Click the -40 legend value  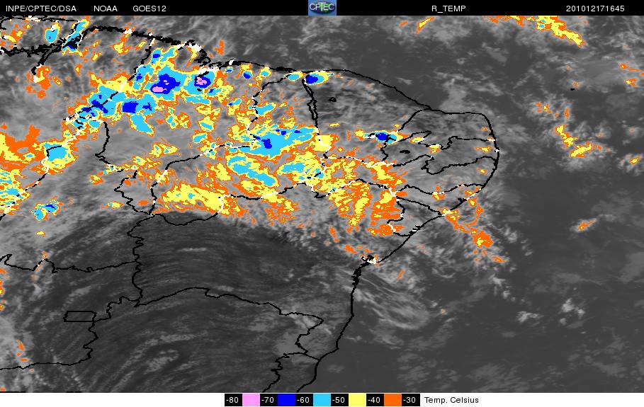375,400
